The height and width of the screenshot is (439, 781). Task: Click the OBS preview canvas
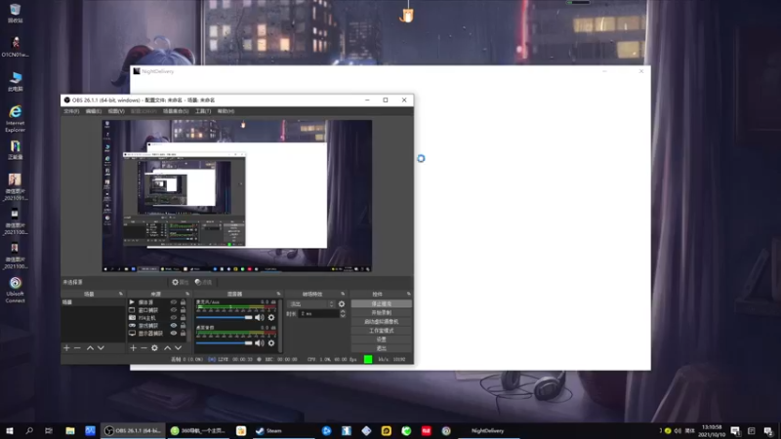pyautogui.click(x=237, y=196)
